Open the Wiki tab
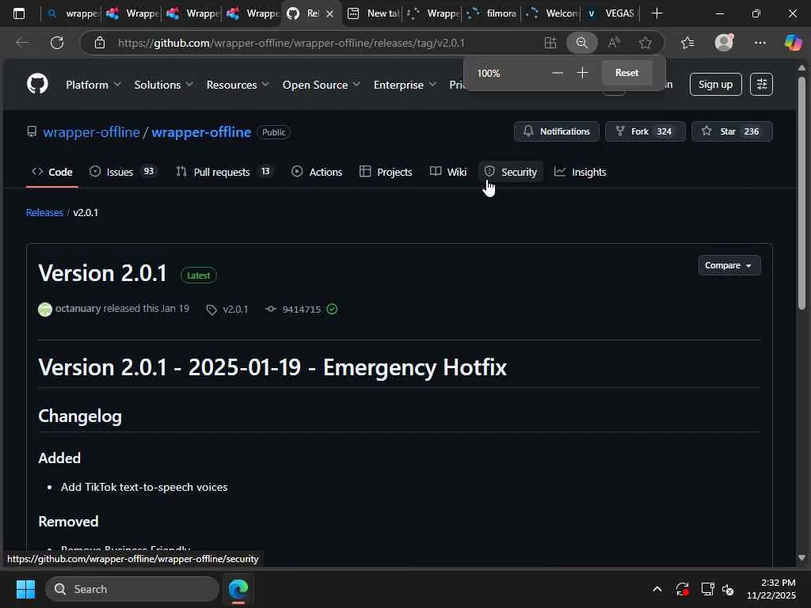This screenshot has height=608, width=811. [x=448, y=172]
